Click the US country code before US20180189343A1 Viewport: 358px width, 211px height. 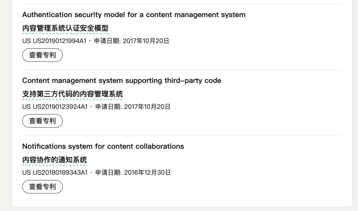pyautogui.click(x=26, y=173)
